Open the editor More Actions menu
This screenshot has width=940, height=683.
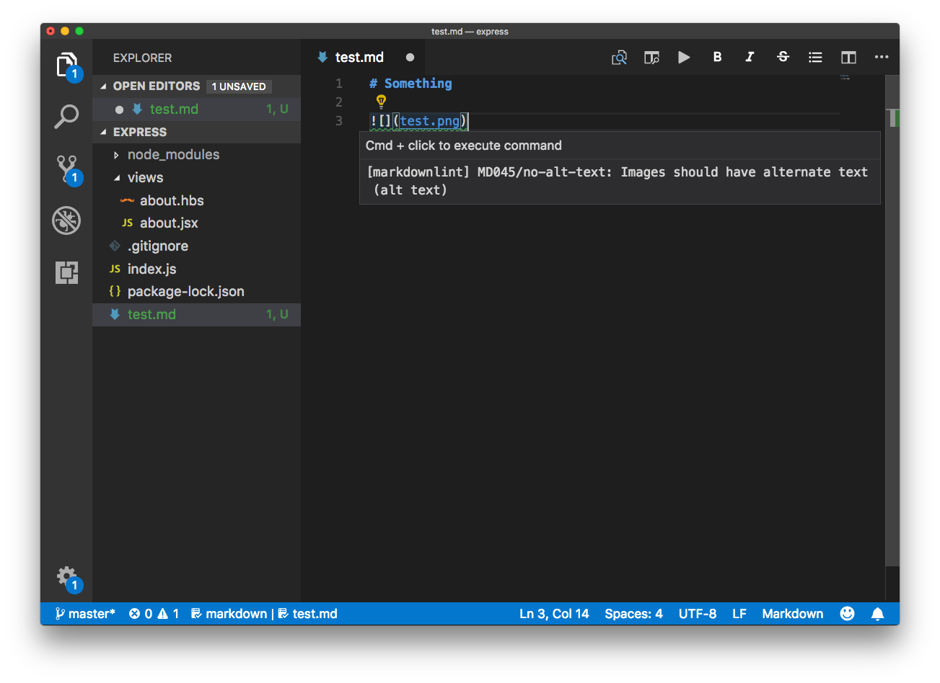pyautogui.click(x=881, y=57)
